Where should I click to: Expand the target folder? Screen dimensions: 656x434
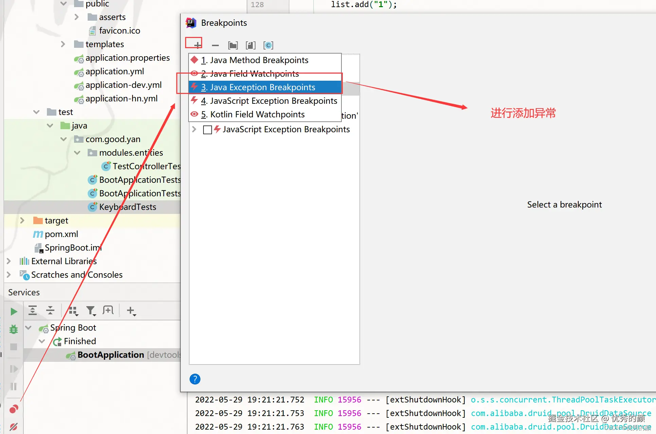pyautogui.click(x=22, y=220)
